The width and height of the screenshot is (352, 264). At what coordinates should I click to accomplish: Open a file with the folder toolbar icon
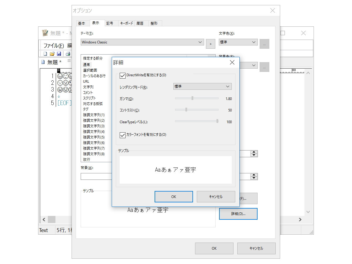click(52, 53)
